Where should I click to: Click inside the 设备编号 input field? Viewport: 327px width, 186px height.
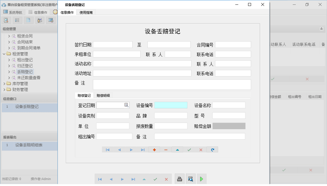171,105
